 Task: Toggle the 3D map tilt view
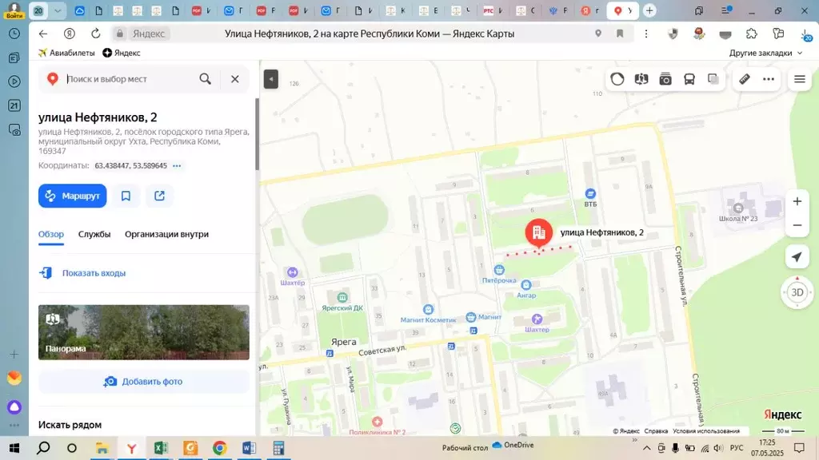tap(797, 292)
